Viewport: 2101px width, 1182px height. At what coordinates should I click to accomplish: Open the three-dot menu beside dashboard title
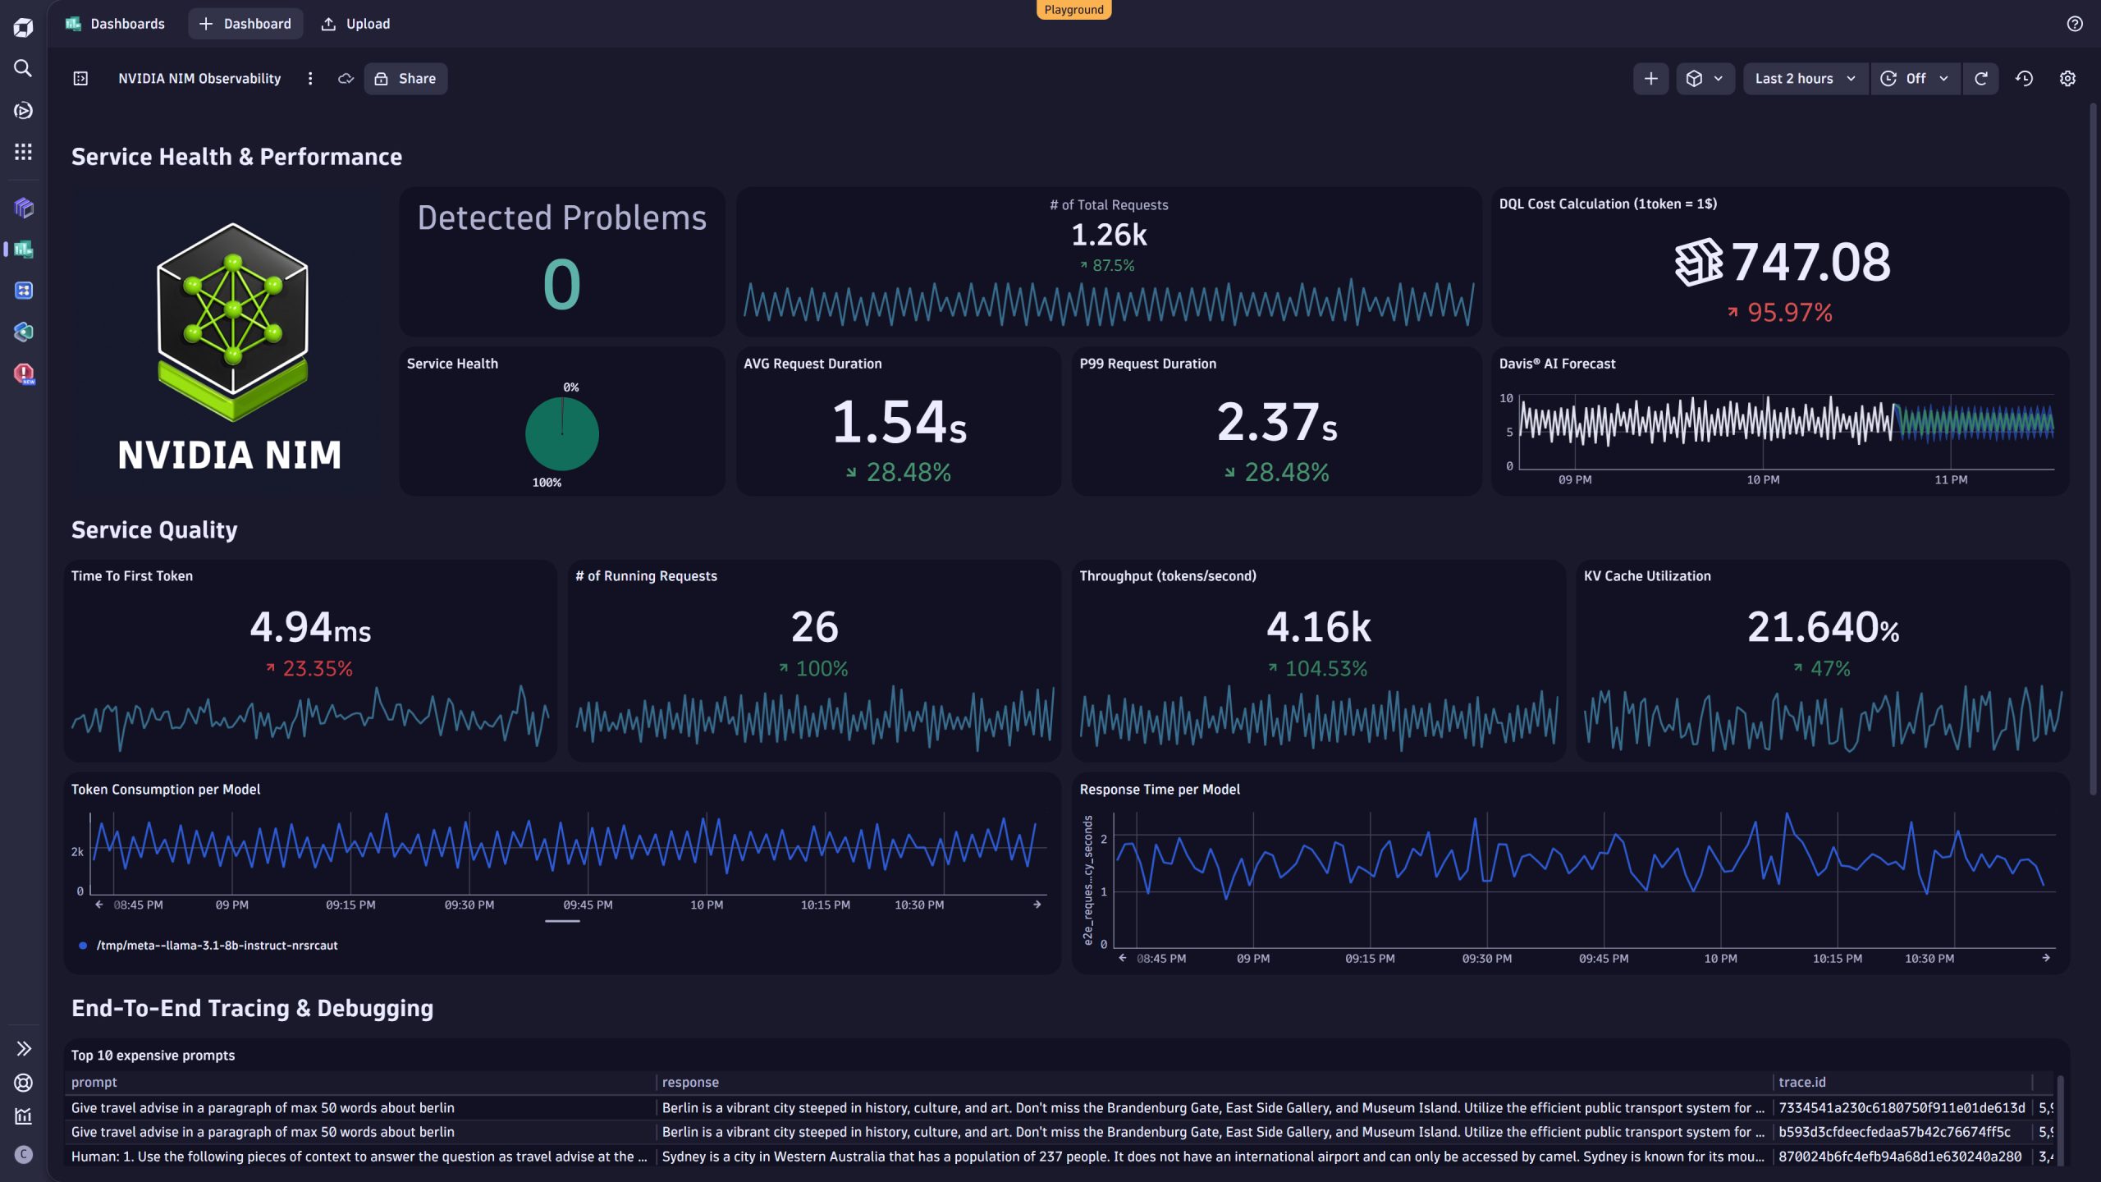click(310, 78)
